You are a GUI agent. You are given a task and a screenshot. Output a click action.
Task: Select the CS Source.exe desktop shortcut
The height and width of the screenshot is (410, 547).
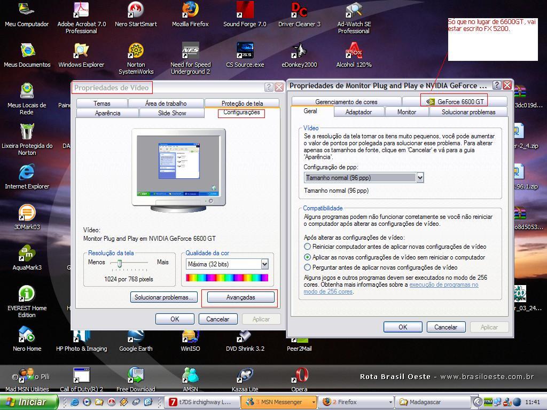point(245,55)
